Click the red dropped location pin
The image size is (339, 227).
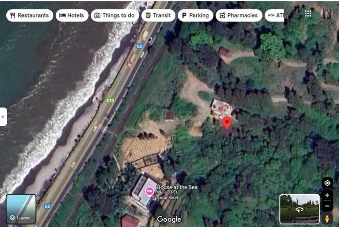227,123
